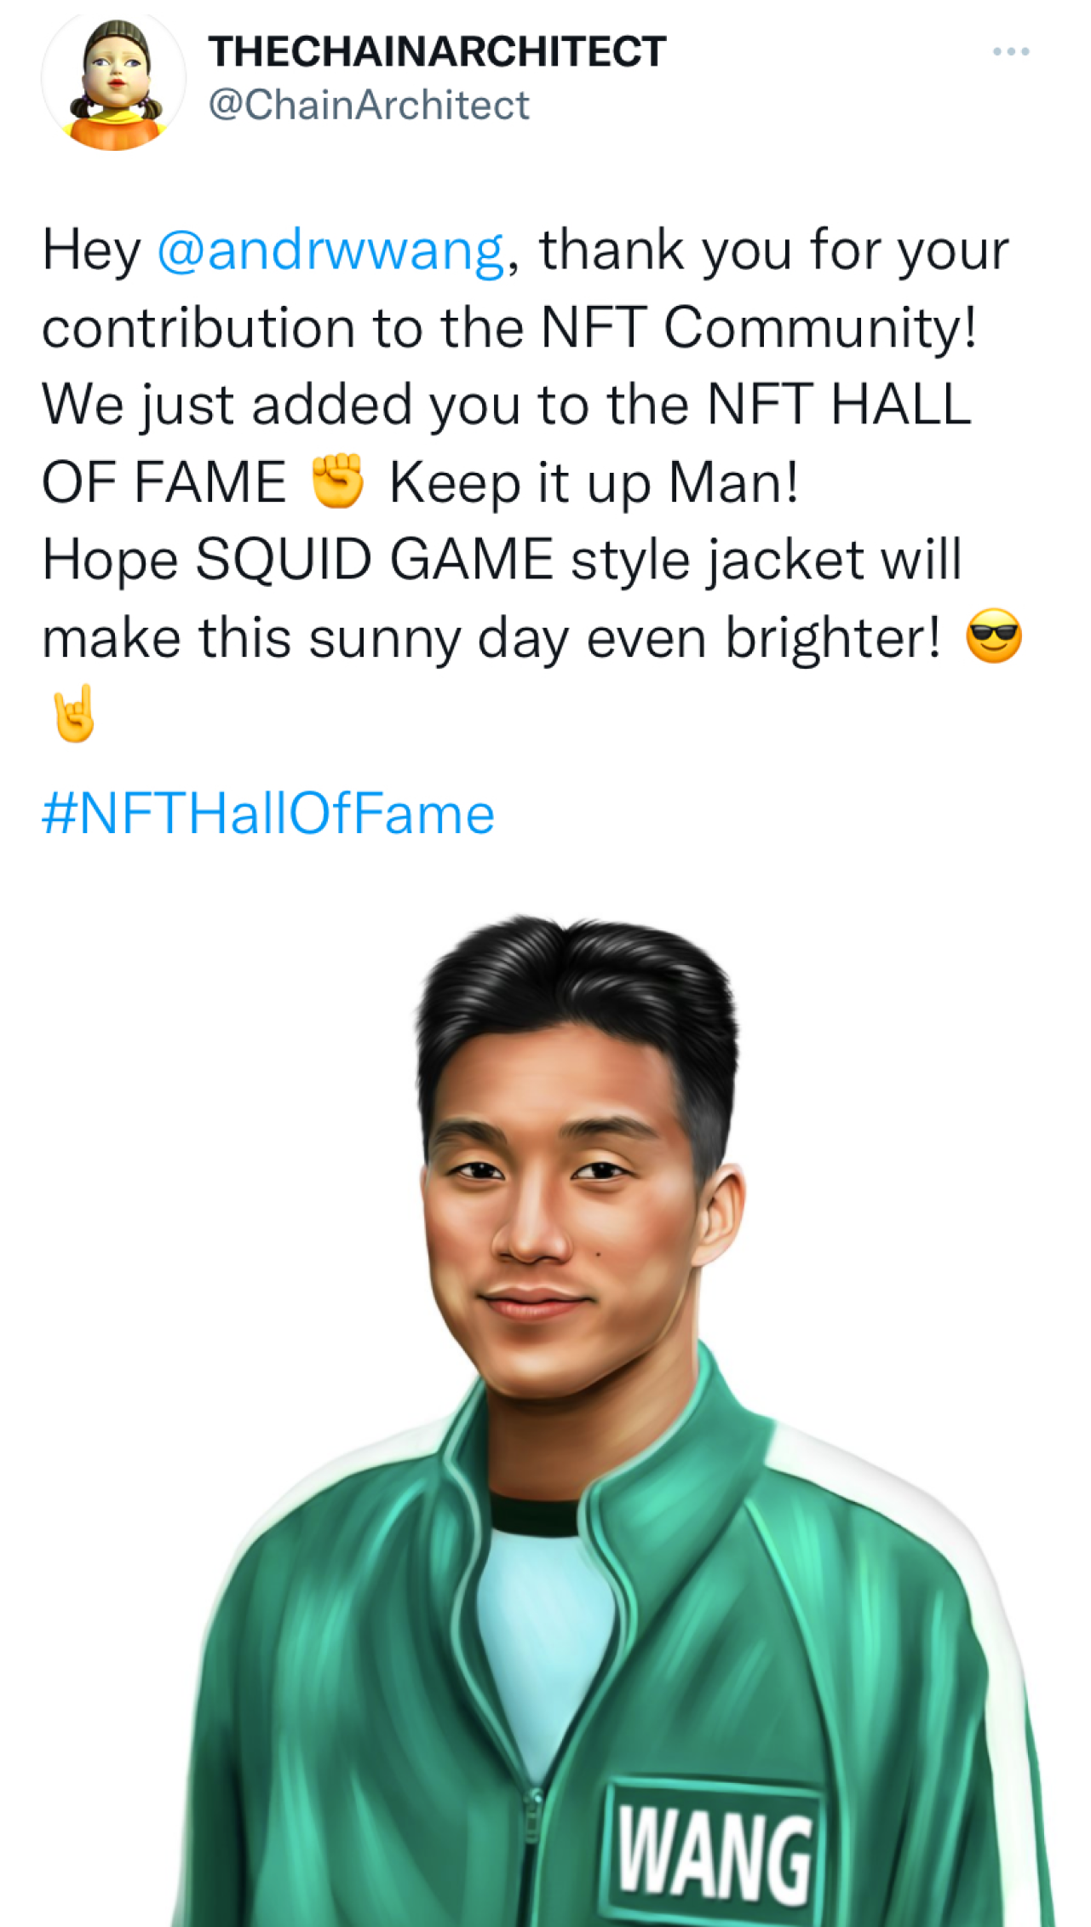1091x1927 pixels.
Task: Click the word "brighter!" in the tweet
Action: (834, 637)
